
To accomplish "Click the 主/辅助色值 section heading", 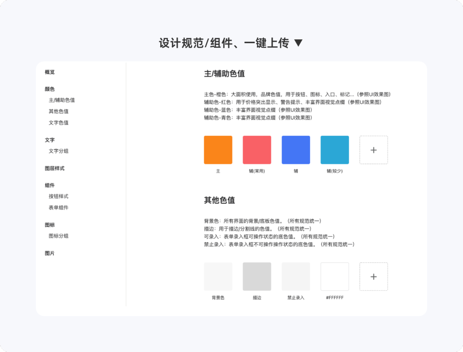I will (225, 74).
